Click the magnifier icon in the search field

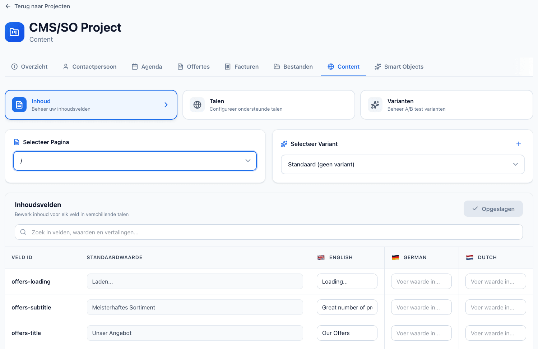point(23,232)
